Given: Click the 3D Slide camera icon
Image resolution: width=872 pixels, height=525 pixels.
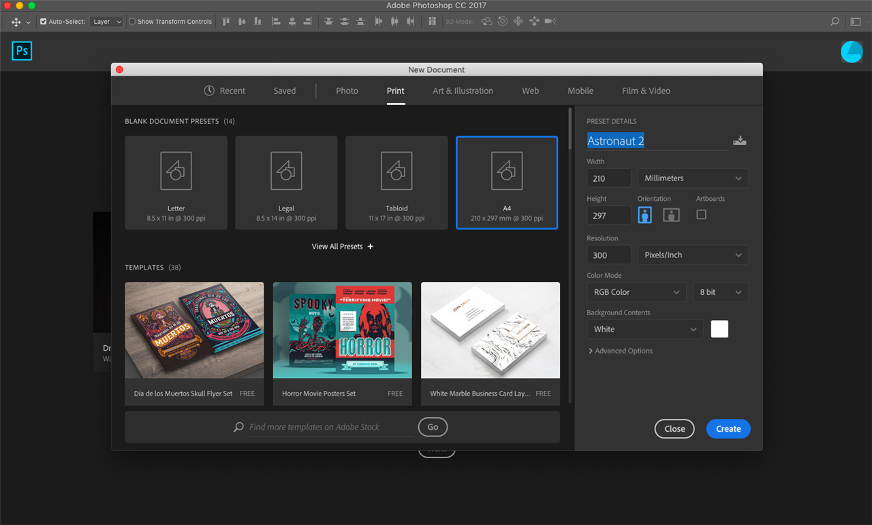Looking at the screenshot, I should (534, 22).
